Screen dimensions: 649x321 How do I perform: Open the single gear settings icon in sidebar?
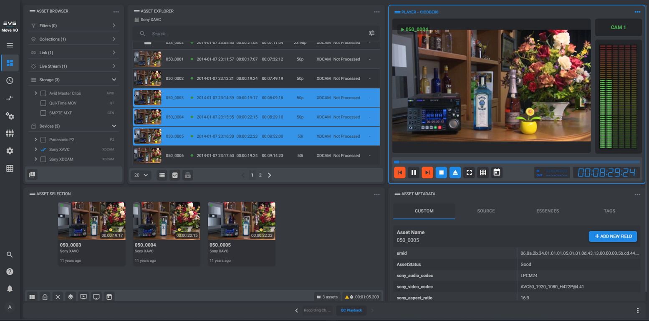coord(10,151)
